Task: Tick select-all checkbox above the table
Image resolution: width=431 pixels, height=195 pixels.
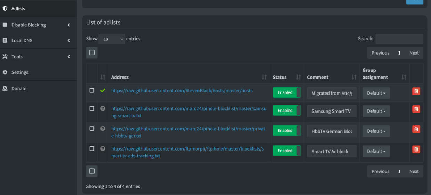Action: pos(92,53)
